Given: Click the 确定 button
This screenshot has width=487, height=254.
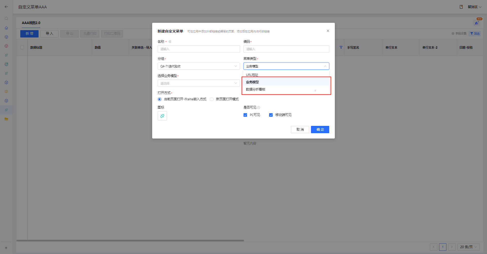Looking at the screenshot, I should 320,129.
